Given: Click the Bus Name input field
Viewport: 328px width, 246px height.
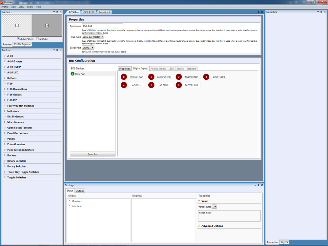Looking at the screenshot, I should tap(102, 26).
